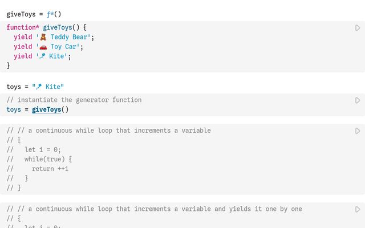Inspect the toys output variable name
365x228 pixels.
(14, 87)
